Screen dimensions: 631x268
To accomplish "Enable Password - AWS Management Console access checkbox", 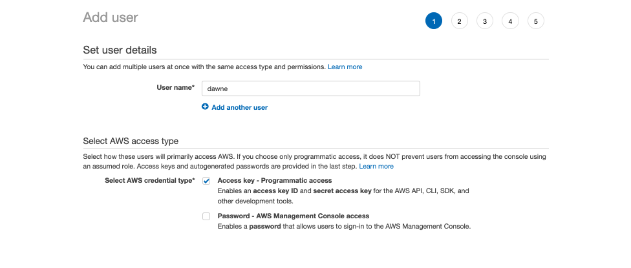I will [x=206, y=216].
